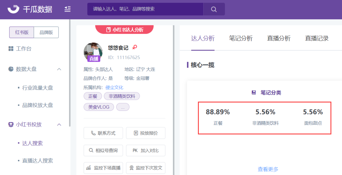The width and height of the screenshot is (342, 175).
Task: Click the 悠悠食记 profile avatar
Action: pyautogui.click(x=93, y=52)
